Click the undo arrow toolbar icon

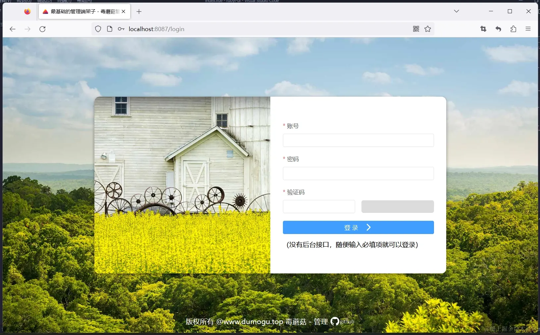click(498, 29)
